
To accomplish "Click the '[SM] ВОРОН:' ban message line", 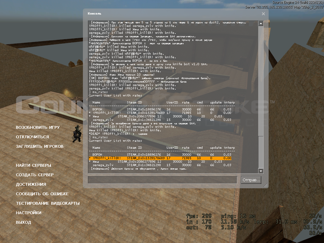I will 150,78.
